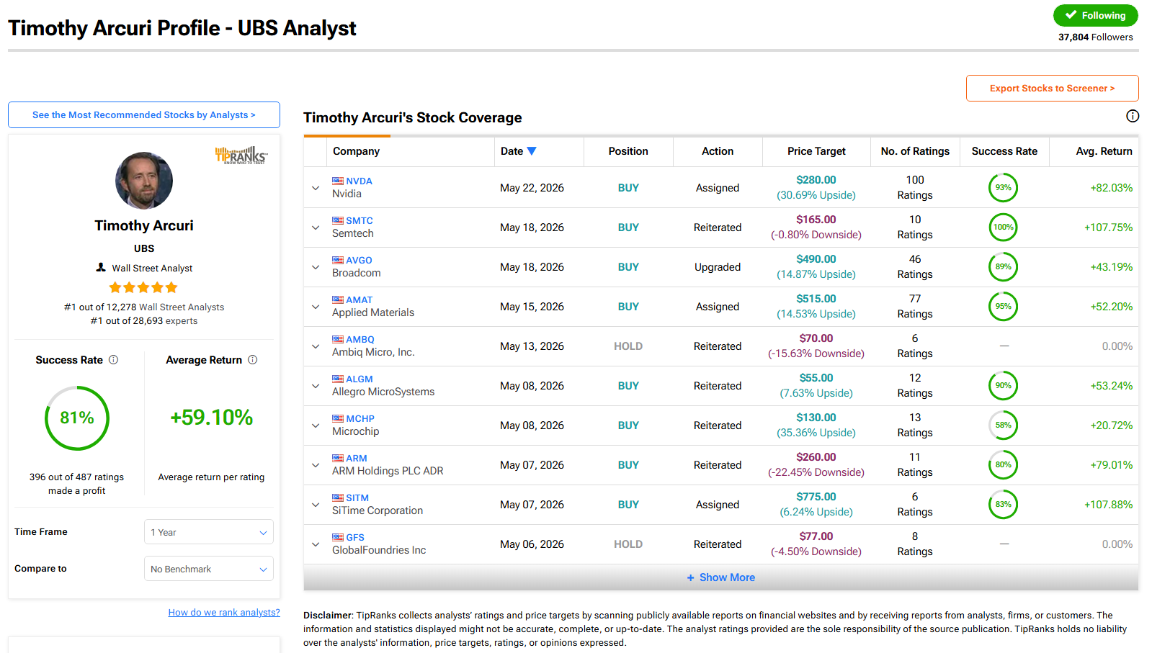The image size is (1152, 653).
Task: Click the AVGO US flag icon
Action: tap(338, 260)
